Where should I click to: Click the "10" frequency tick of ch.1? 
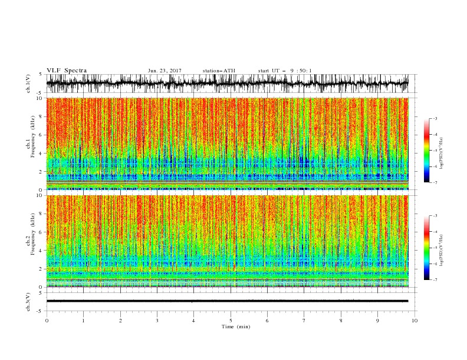point(40,98)
